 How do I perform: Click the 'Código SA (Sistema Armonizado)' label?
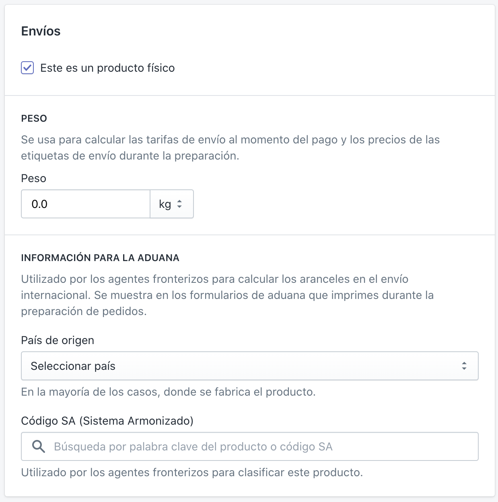point(107,421)
